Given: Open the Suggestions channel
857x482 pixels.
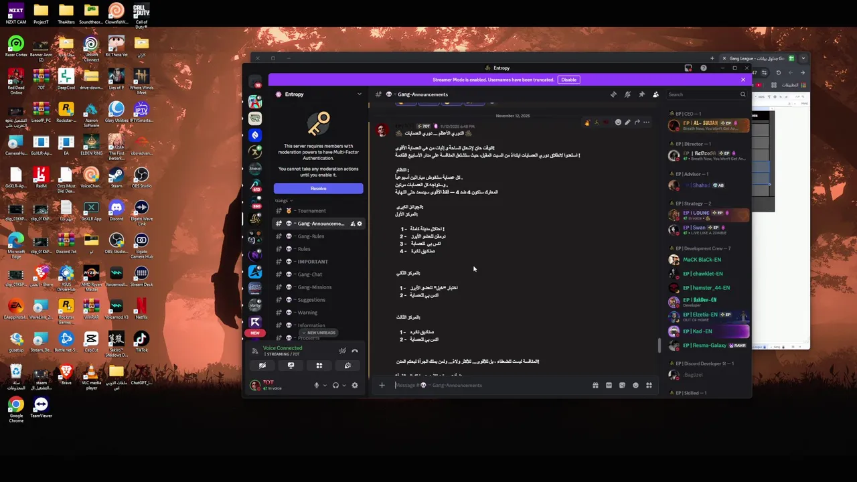Looking at the screenshot, I should (x=319, y=300).
